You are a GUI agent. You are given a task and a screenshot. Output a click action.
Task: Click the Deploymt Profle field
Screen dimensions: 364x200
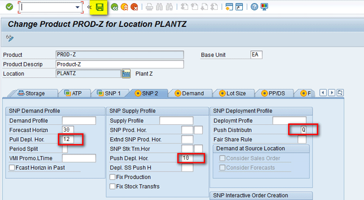[290, 121]
